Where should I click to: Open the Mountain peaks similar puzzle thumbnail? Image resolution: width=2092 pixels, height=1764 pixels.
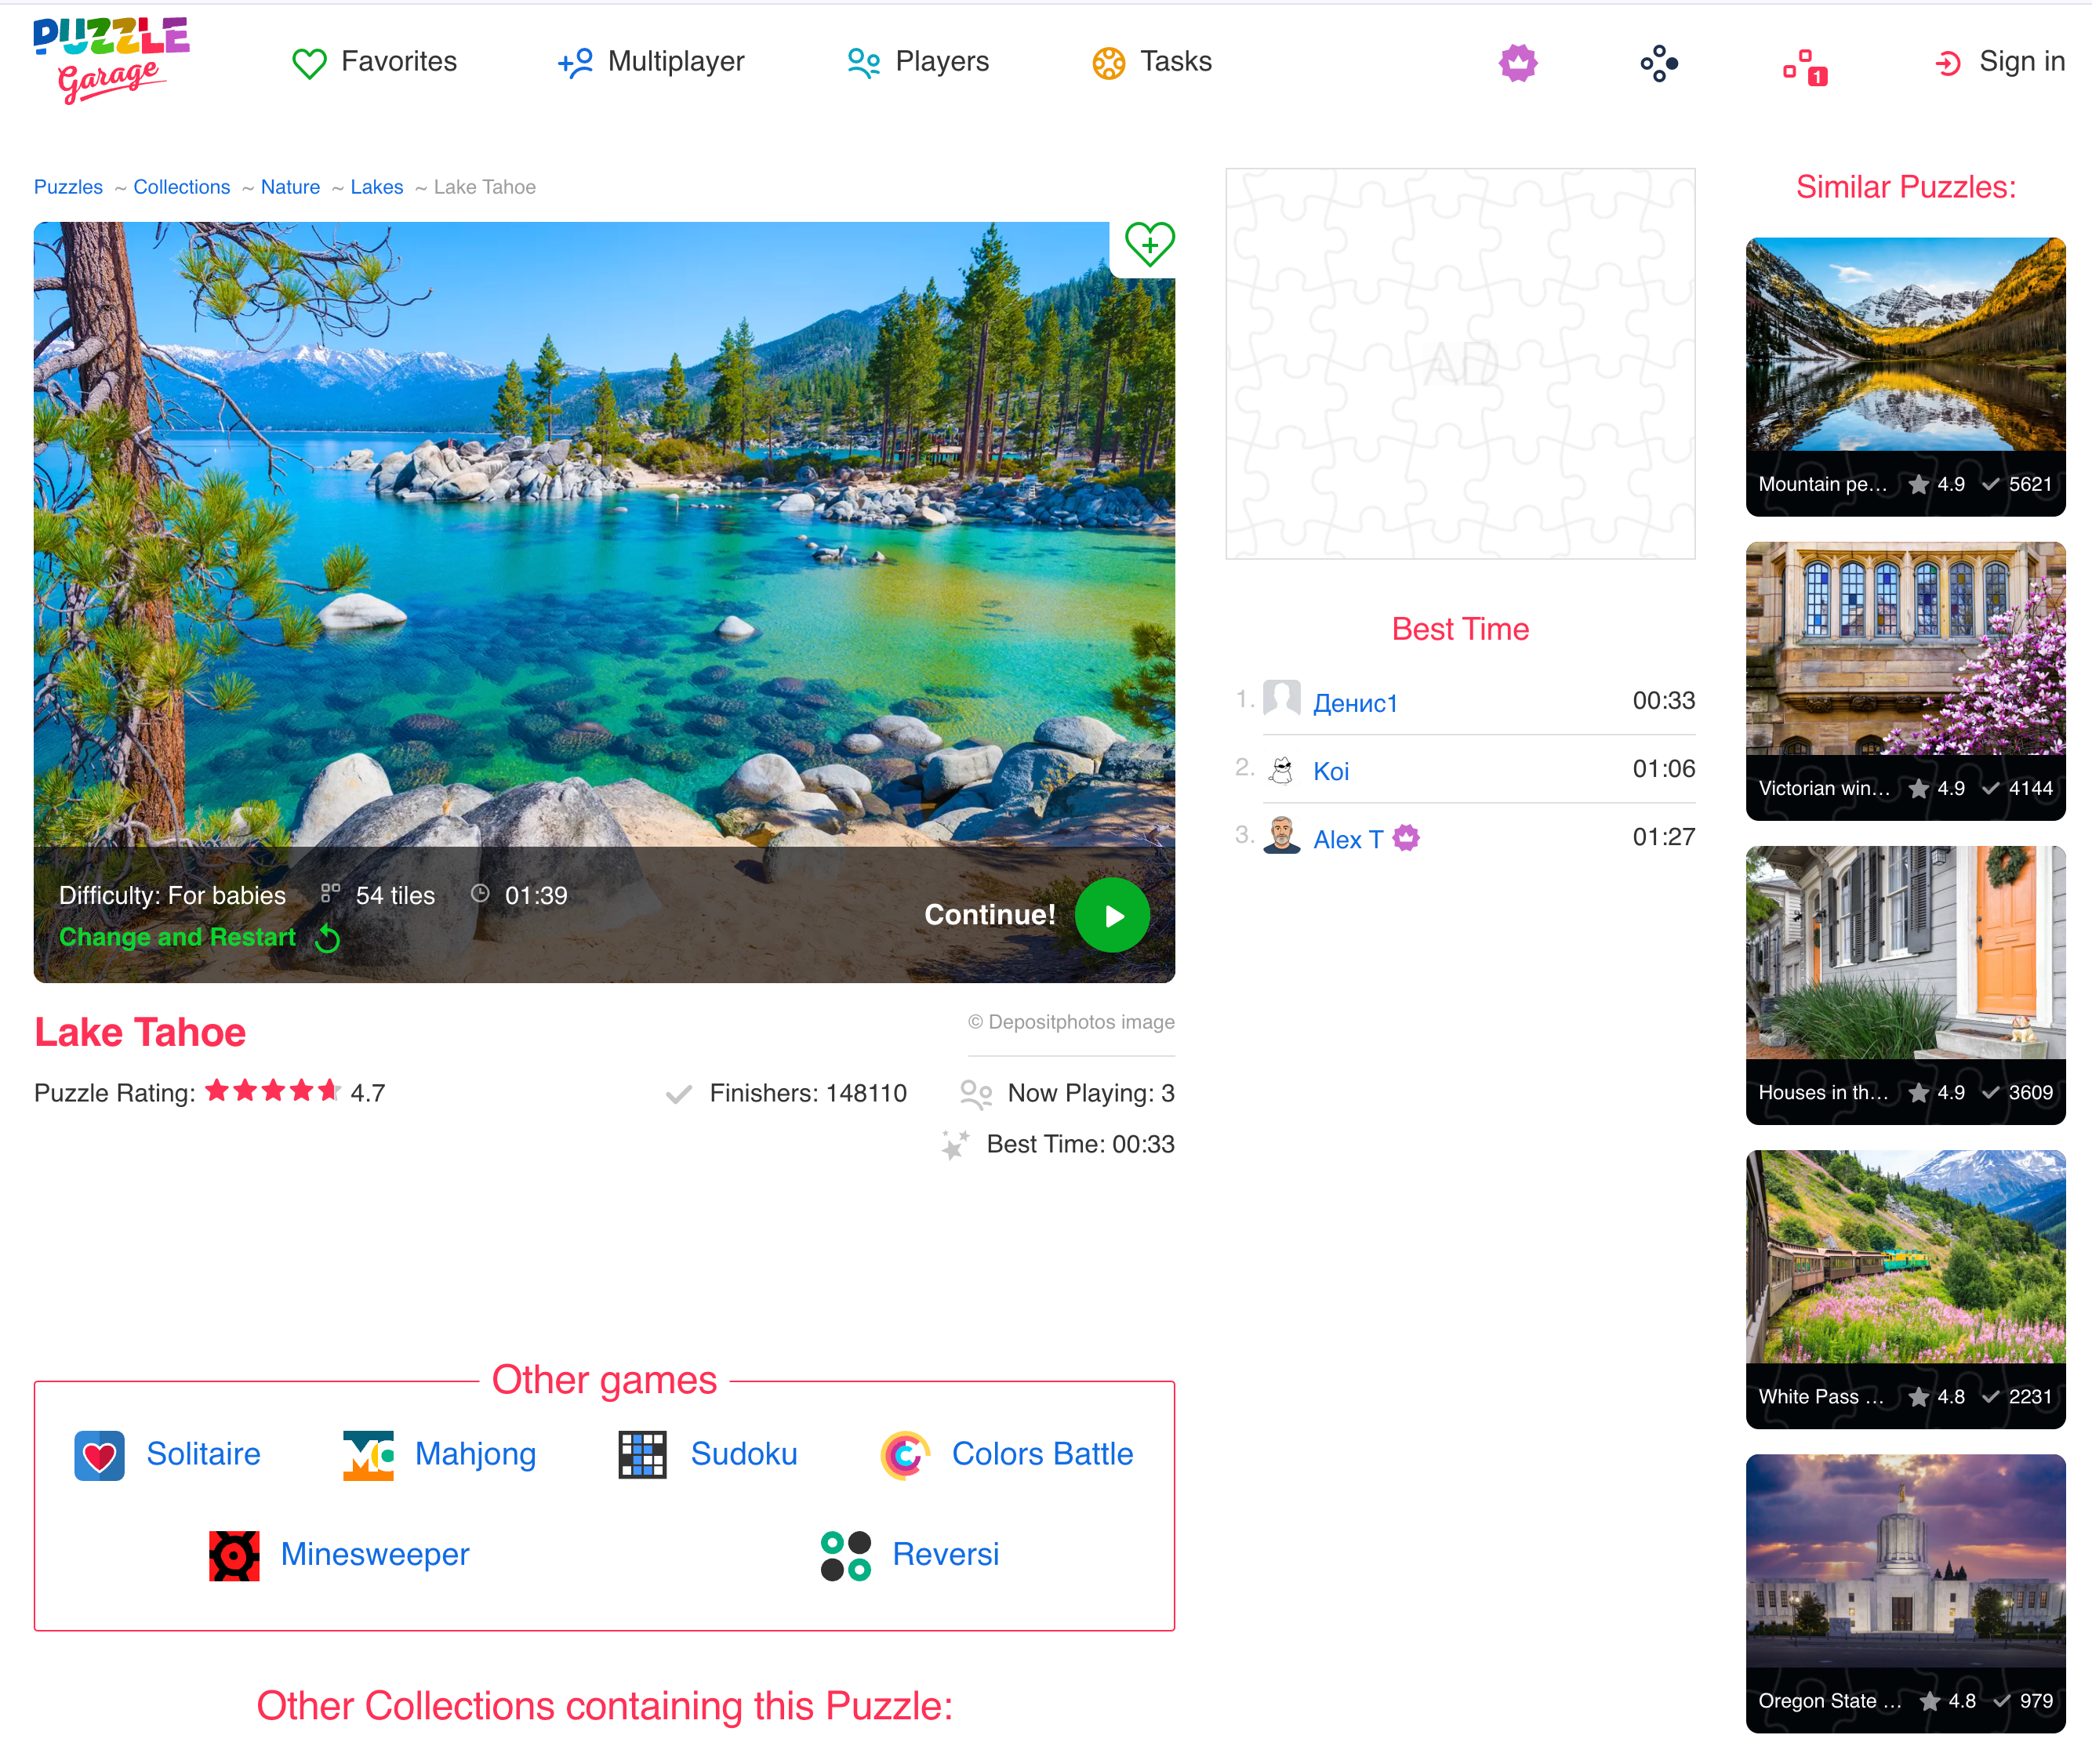point(1905,345)
